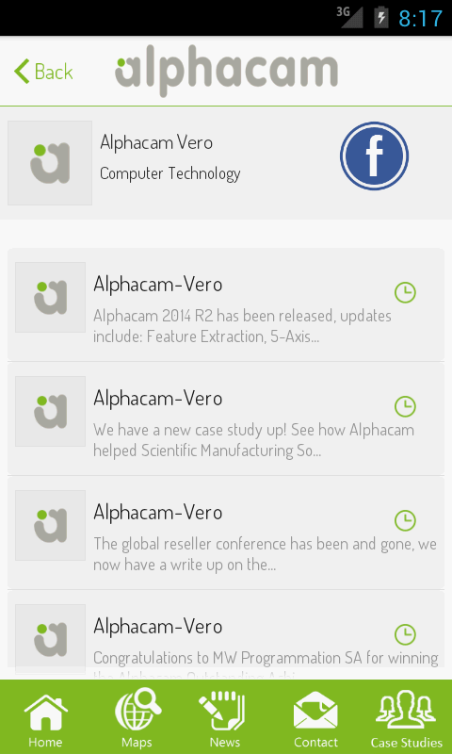Tap clock icon on new case study post
The width and height of the screenshot is (452, 754).
tap(405, 406)
